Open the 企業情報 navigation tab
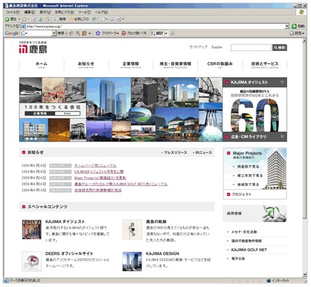The image size is (311, 287). tap(131, 64)
